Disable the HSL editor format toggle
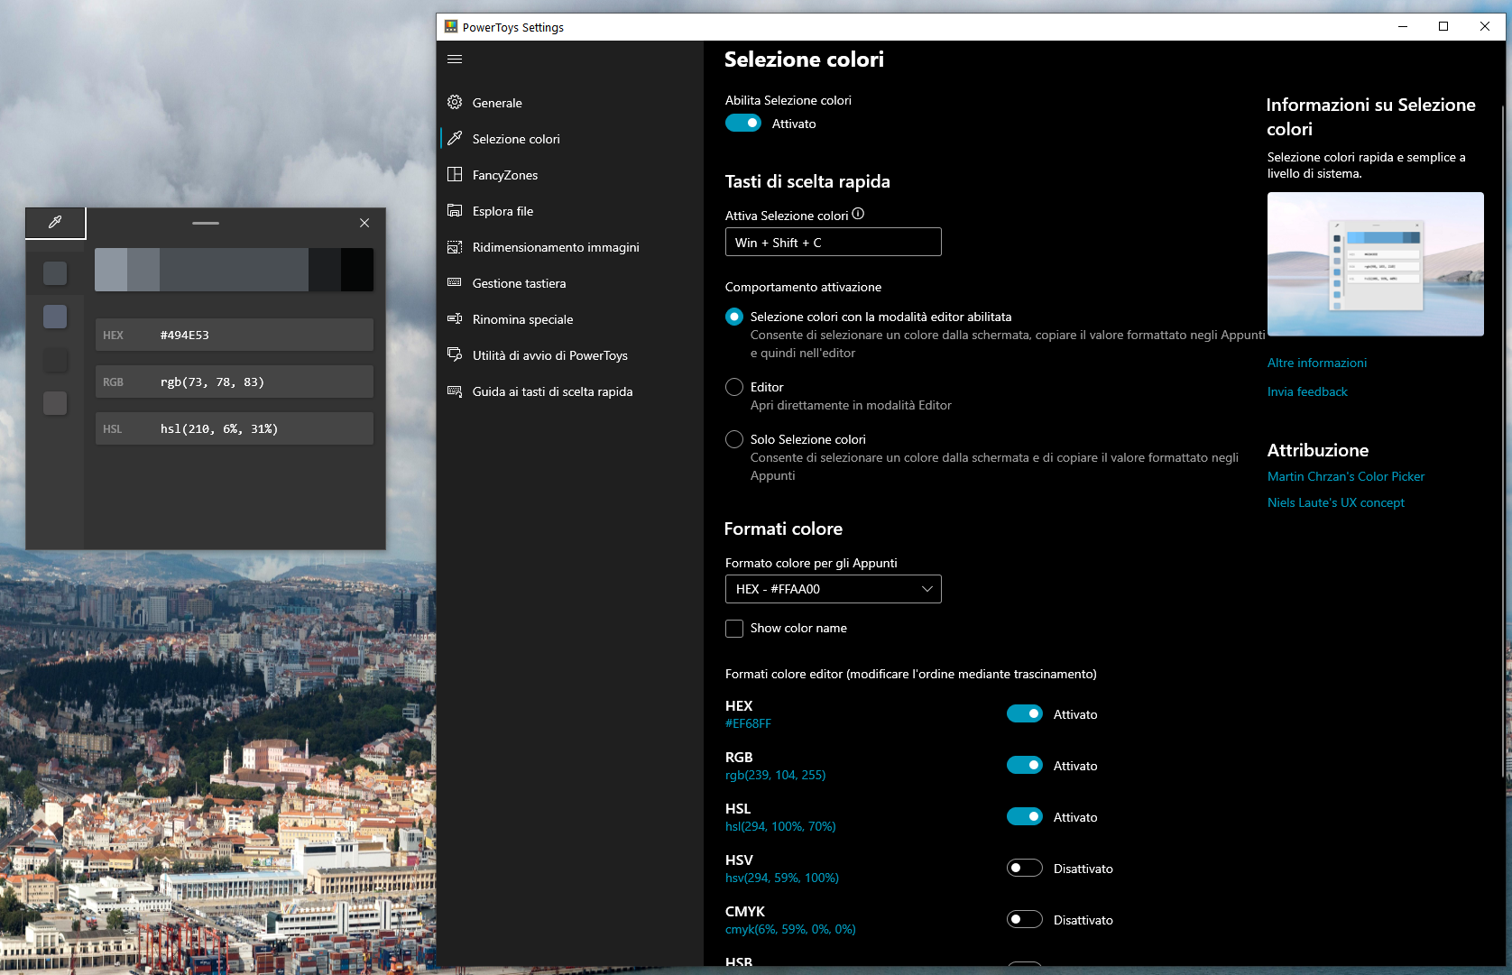The height and width of the screenshot is (975, 1512). pos(1025,816)
